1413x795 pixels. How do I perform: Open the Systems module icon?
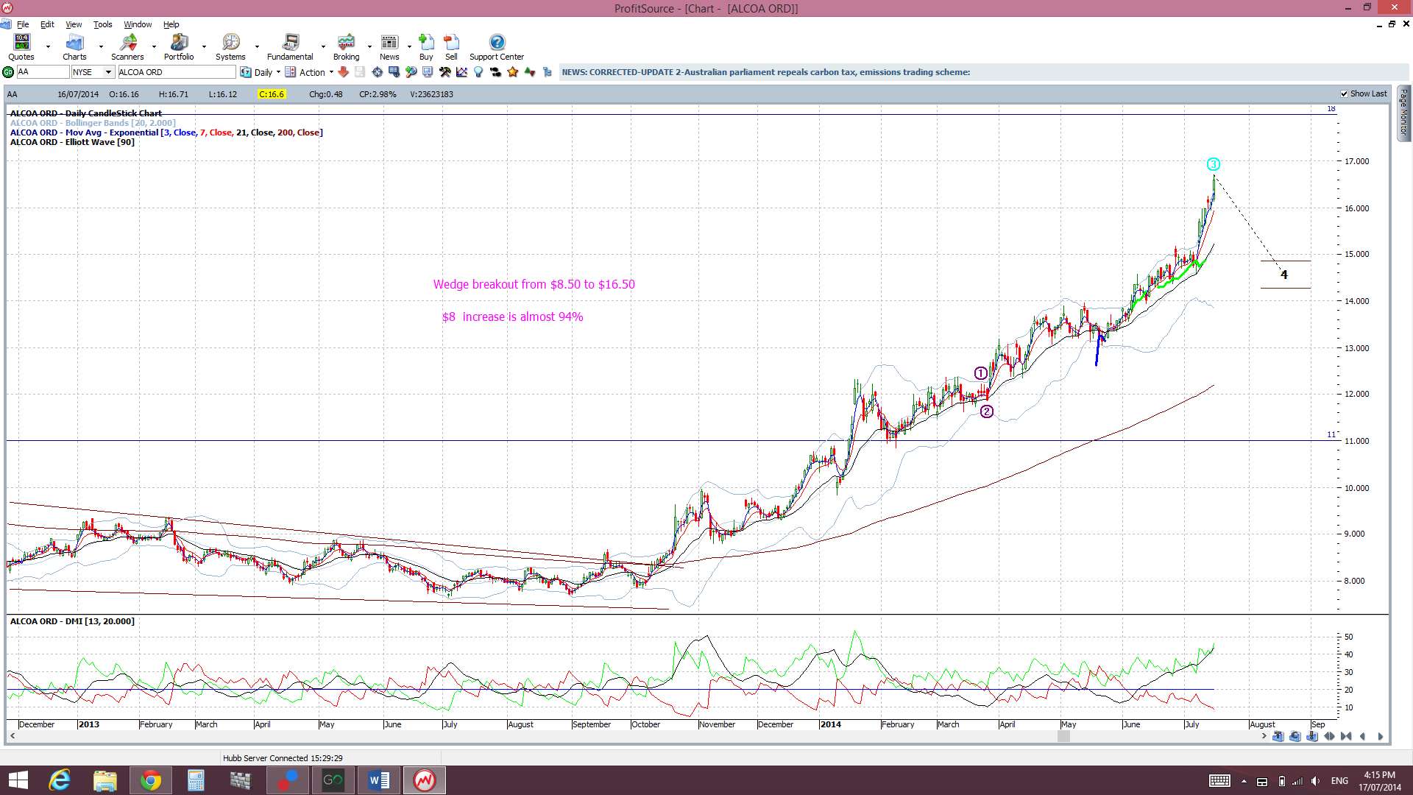click(230, 42)
